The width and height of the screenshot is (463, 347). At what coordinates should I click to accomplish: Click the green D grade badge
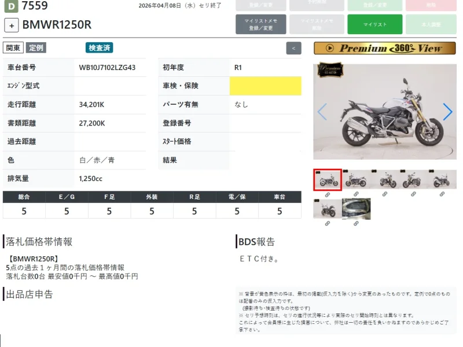[x=11, y=6]
